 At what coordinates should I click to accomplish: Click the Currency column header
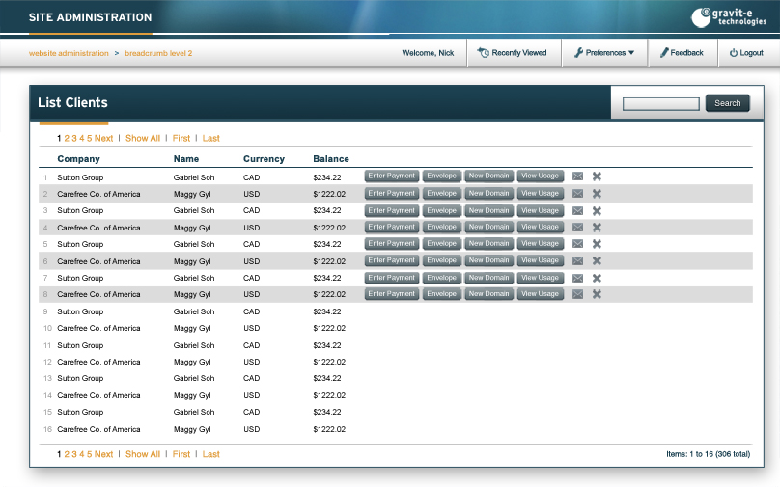point(264,159)
